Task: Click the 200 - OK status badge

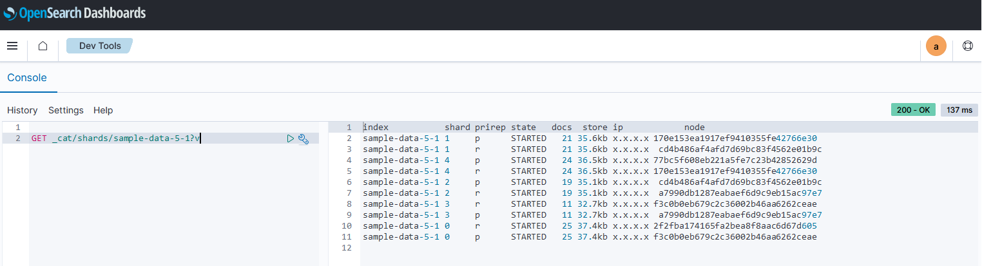Action: pos(913,110)
